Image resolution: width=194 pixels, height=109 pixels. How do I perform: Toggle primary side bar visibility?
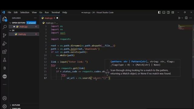pyautogui.click(x=159, y=12)
